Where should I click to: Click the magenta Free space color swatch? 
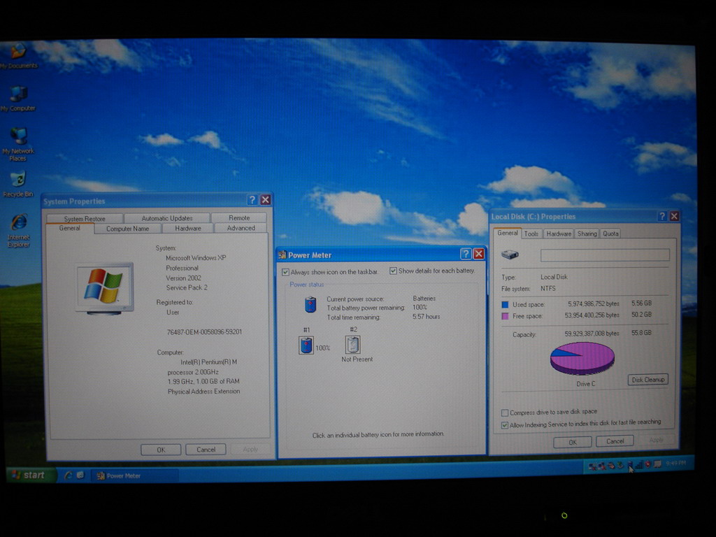[505, 316]
